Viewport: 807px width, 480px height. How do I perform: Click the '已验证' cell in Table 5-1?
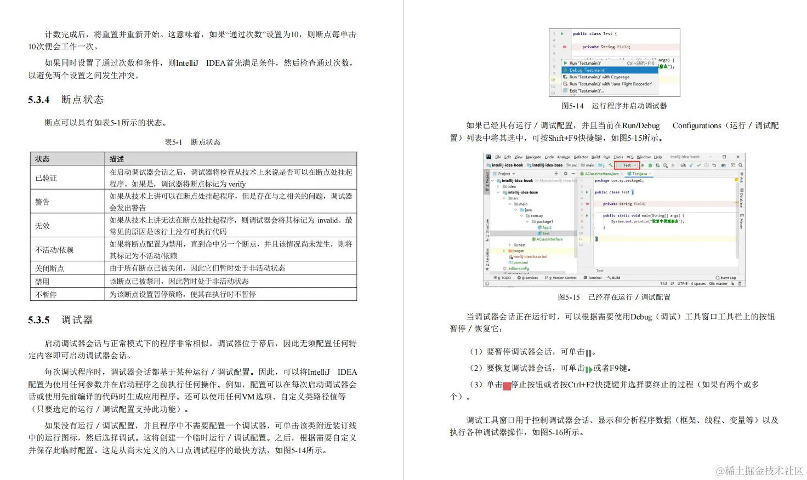click(x=67, y=178)
